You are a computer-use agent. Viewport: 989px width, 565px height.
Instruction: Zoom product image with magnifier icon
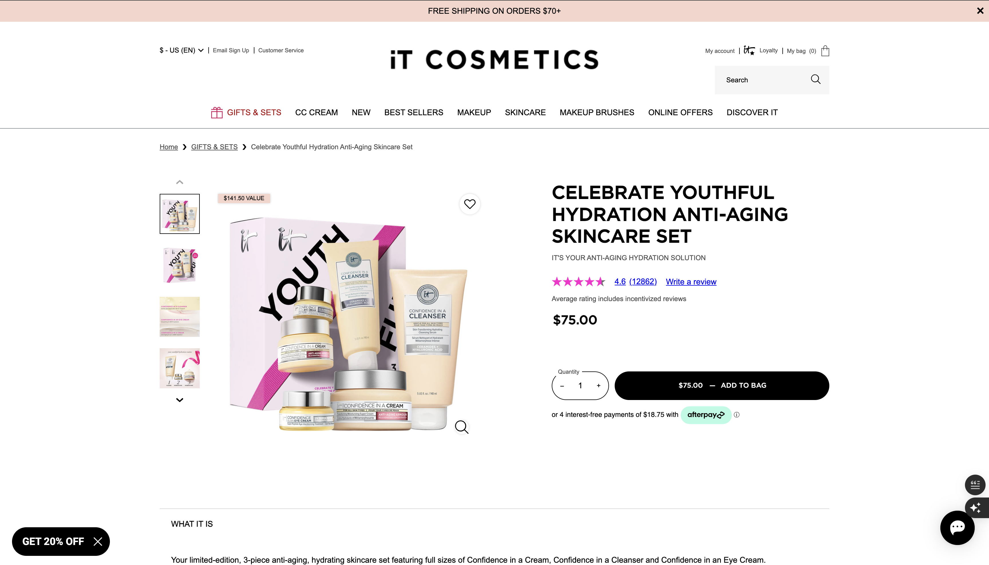tap(461, 427)
